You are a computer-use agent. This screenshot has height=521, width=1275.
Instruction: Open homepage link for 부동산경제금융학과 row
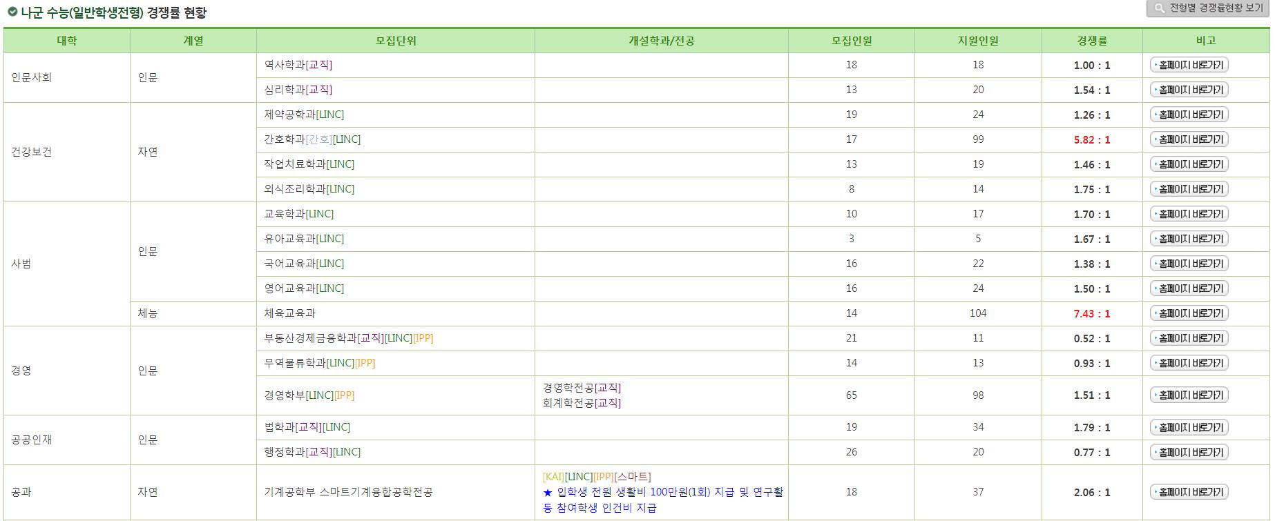tap(1189, 338)
